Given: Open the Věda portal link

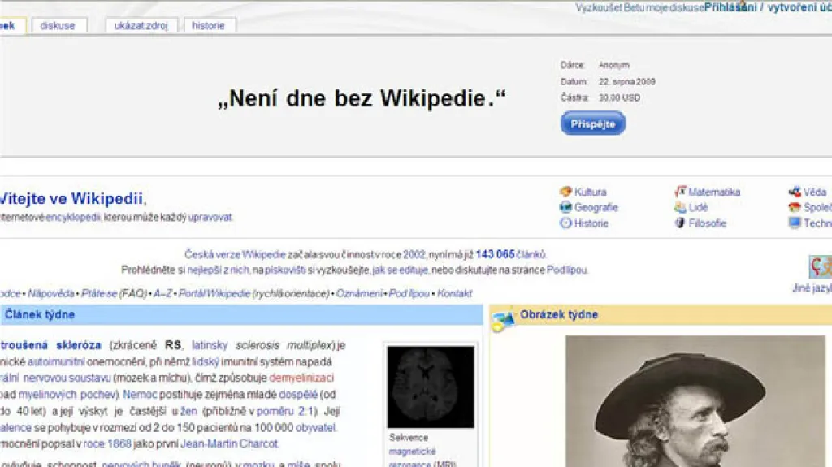Looking at the screenshot, I should 815,192.
